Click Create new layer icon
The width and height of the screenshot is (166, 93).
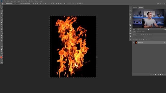pyautogui.click(x=163, y=74)
